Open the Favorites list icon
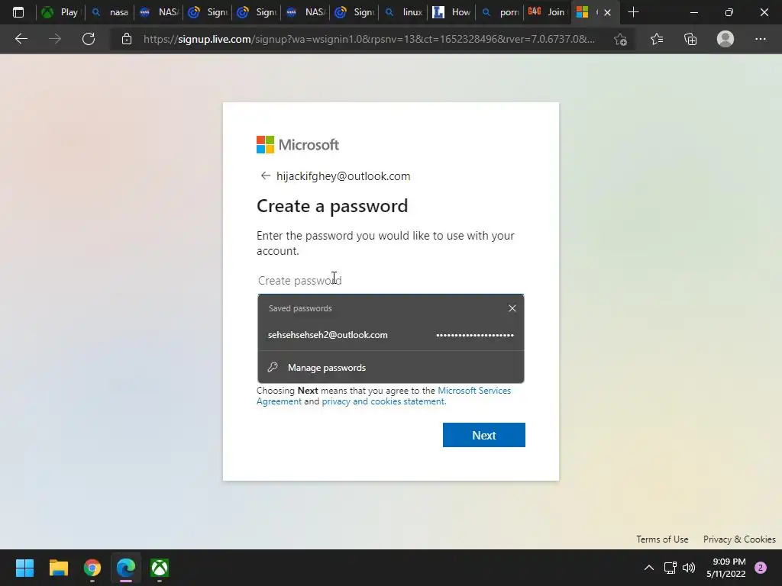 coord(656,39)
